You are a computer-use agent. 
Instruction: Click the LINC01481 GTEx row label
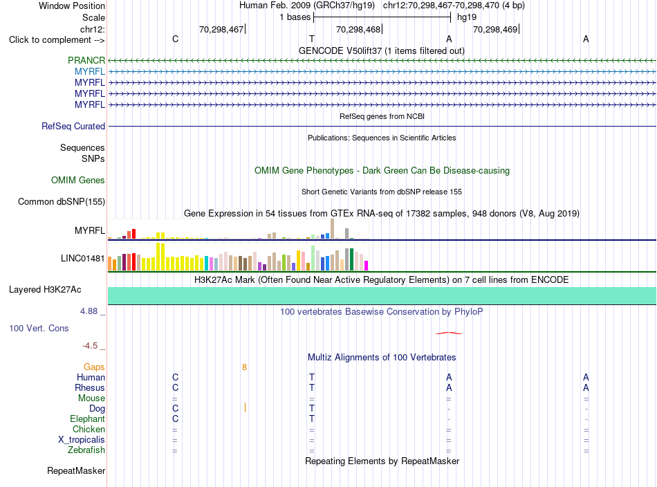tap(82, 258)
